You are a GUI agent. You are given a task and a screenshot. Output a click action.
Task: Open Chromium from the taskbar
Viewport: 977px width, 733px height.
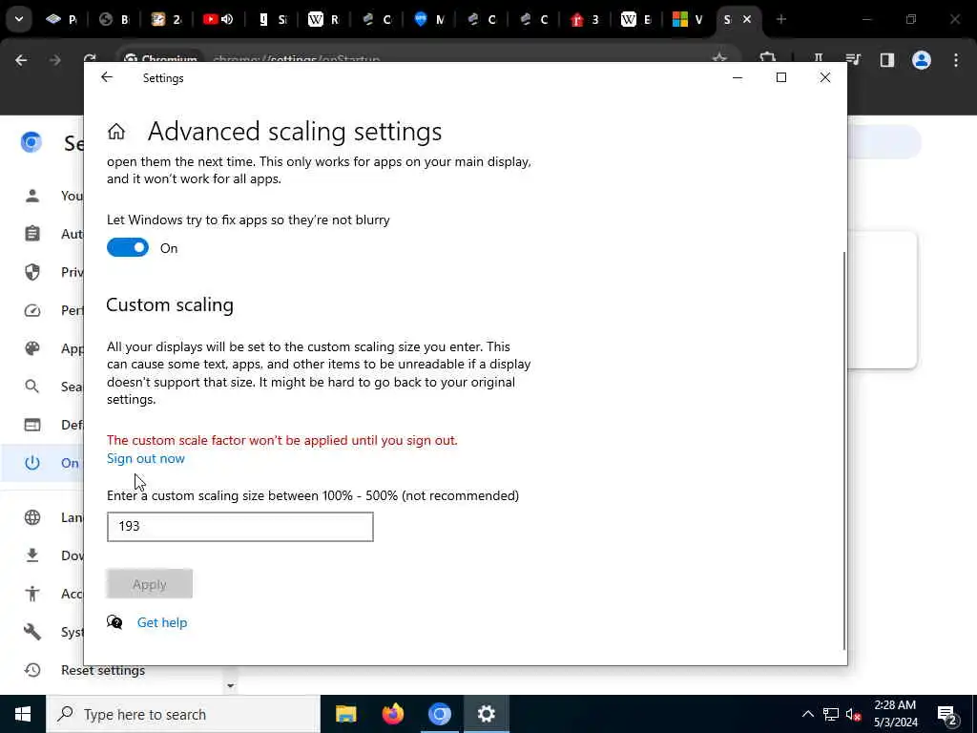tap(439, 714)
